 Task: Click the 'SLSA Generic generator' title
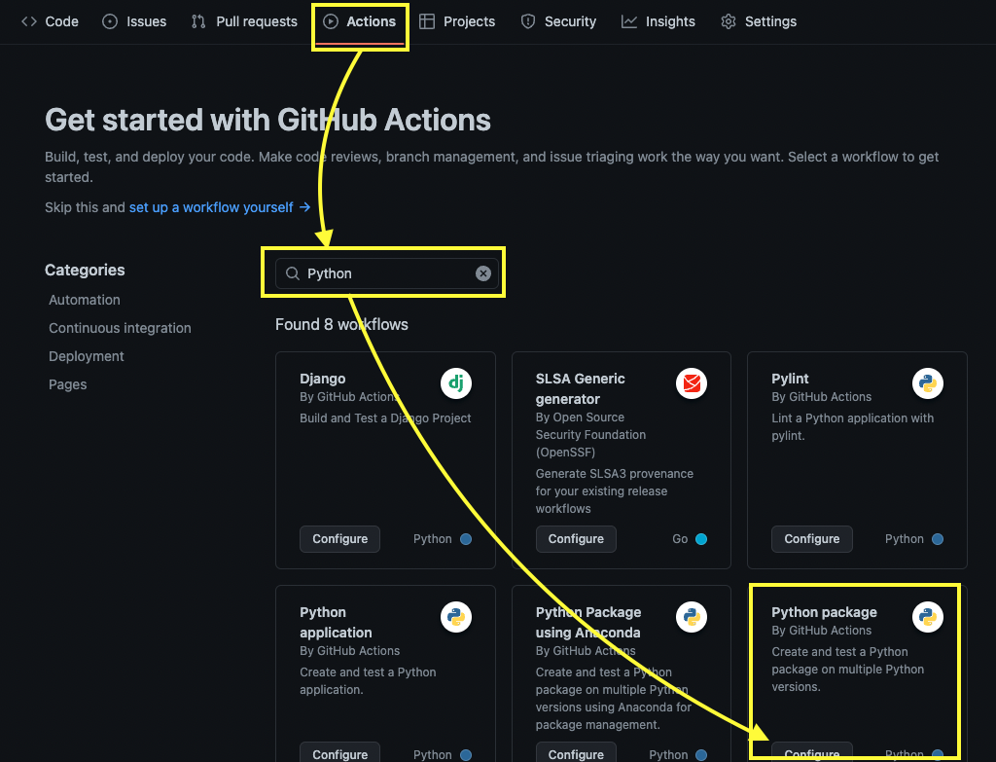point(580,389)
